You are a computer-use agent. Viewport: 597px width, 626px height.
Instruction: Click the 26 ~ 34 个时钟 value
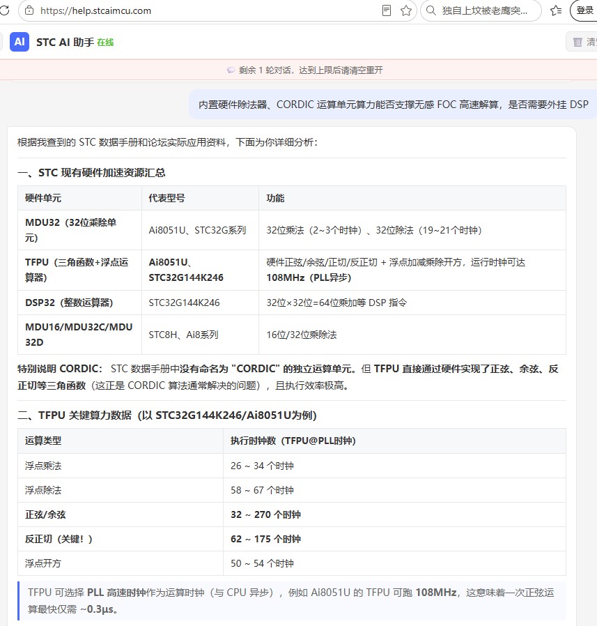(262, 466)
